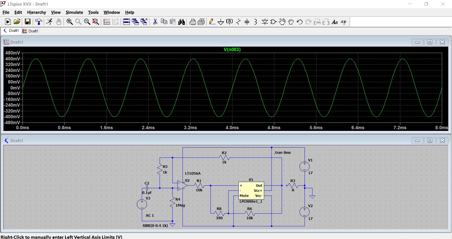Click the R3 resistor label
The height and width of the screenshot is (239, 452).
(293, 181)
